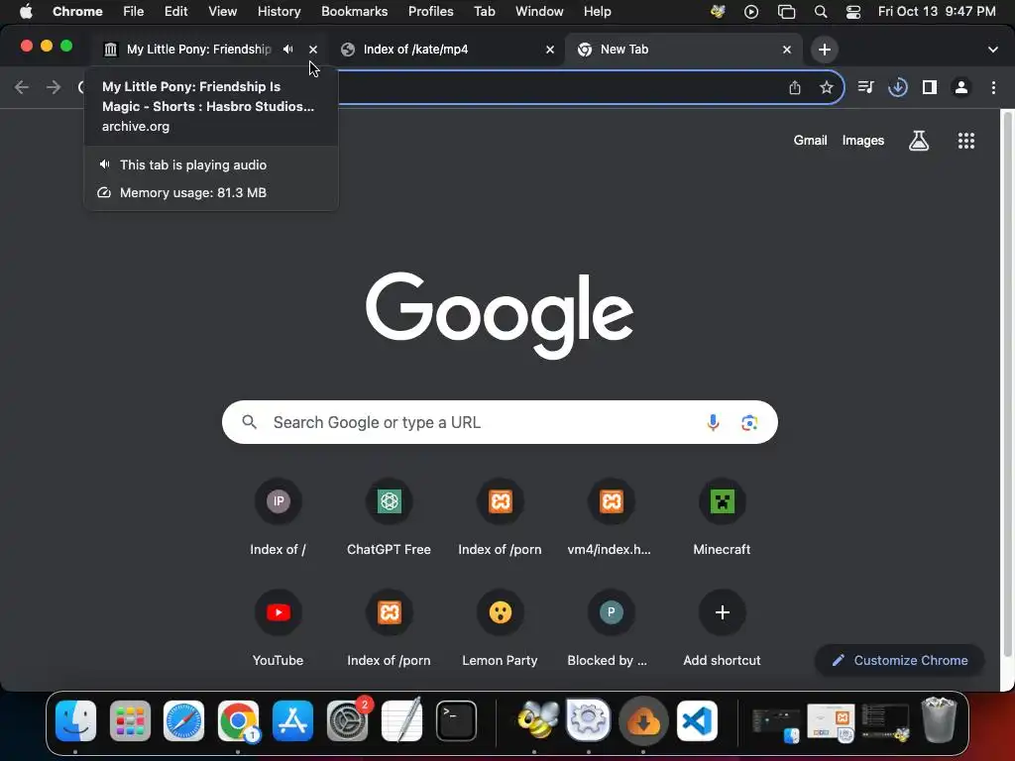The height and width of the screenshot is (761, 1015).
Task: Open the ChatGPT Free shortcut
Action: pyautogui.click(x=389, y=517)
